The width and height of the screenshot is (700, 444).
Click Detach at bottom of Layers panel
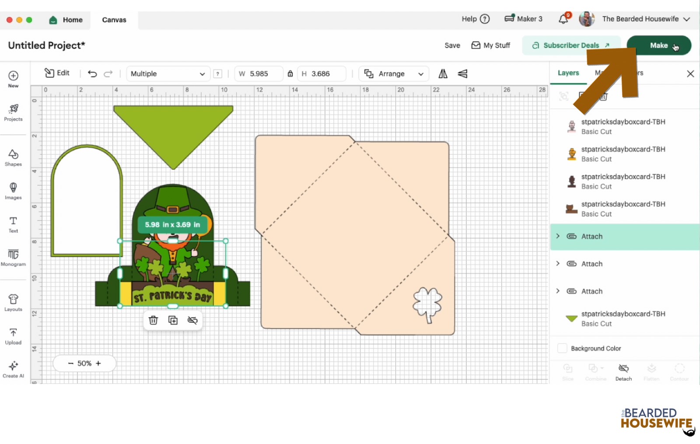click(623, 372)
